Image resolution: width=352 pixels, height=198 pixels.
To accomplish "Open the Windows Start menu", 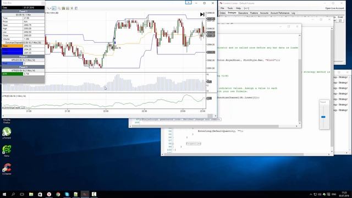I will [x=4, y=194].
